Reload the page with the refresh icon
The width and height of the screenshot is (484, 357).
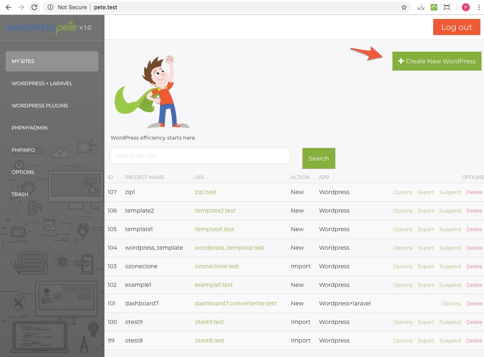tap(35, 7)
